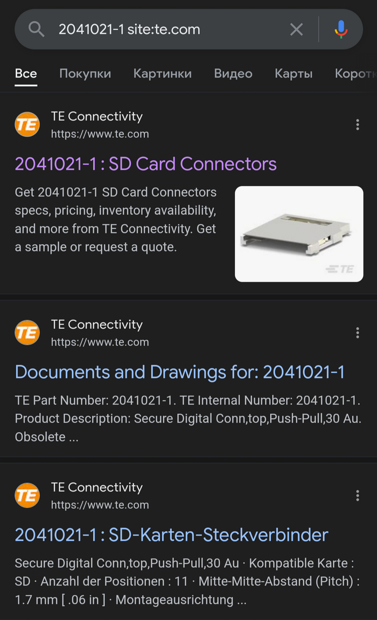Screen dimensions: 377x620
Task: Start voice search with microphone icon
Action: (341, 29)
